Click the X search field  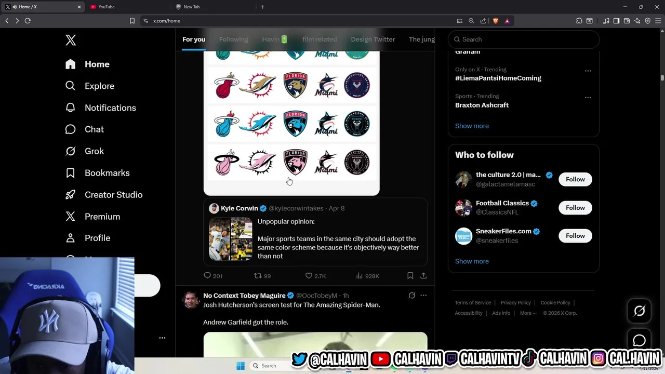tap(524, 39)
